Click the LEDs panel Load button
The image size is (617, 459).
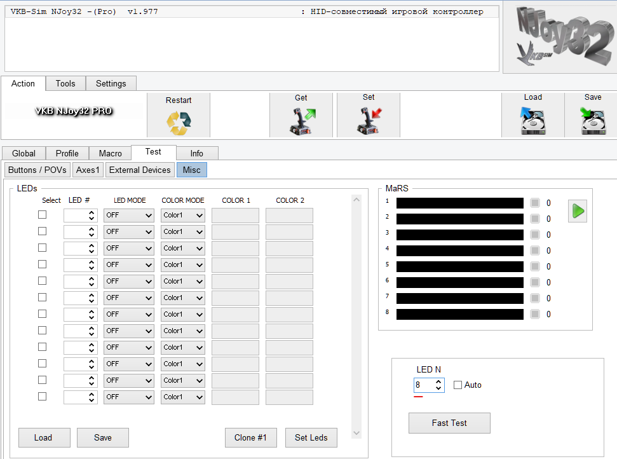tap(43, 438)
